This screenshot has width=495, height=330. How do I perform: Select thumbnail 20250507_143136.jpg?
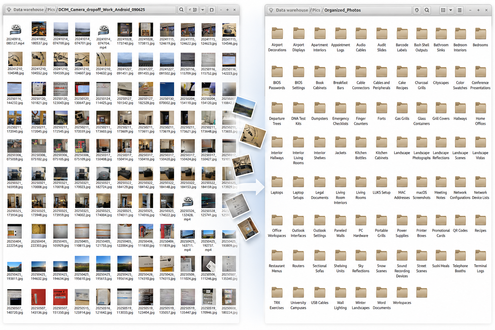(x=38, y=297)
